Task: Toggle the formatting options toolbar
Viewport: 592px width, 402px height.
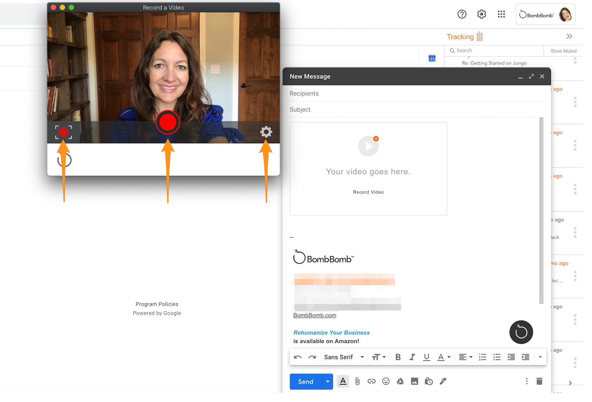Action: [x=343, y=381]
